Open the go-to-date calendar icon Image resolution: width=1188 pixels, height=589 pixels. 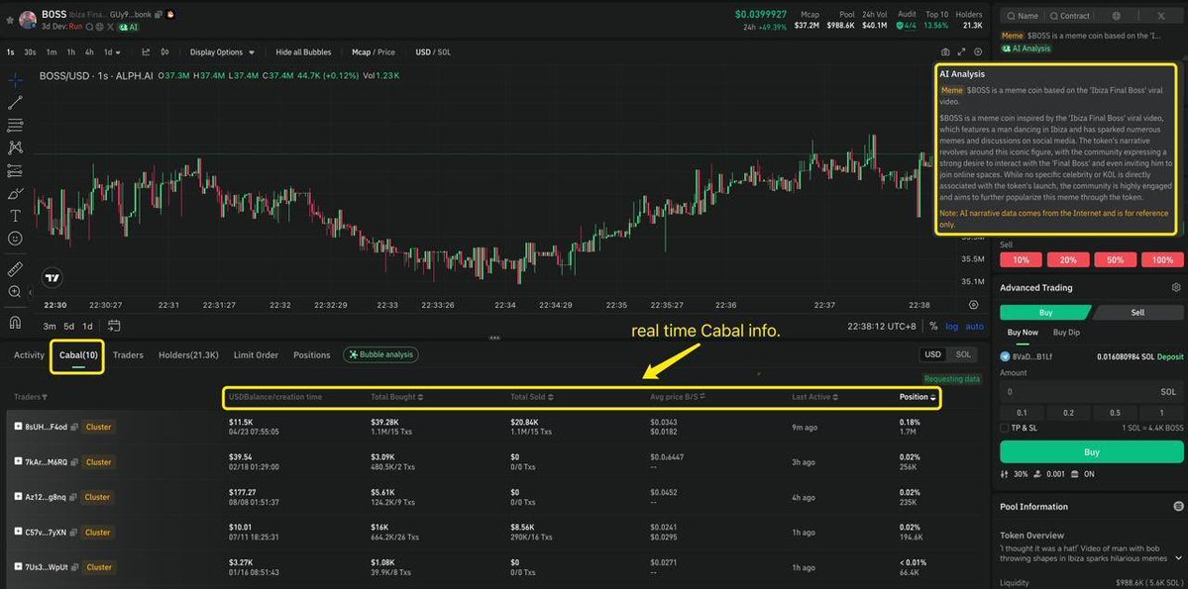click(x=114, y=326)
